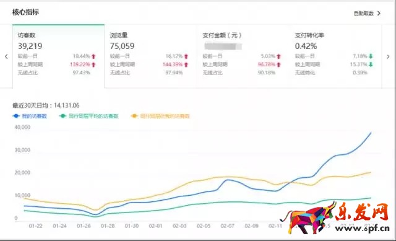
Task: Click the 97.43% wireless share value
Action: click(81, 73)
